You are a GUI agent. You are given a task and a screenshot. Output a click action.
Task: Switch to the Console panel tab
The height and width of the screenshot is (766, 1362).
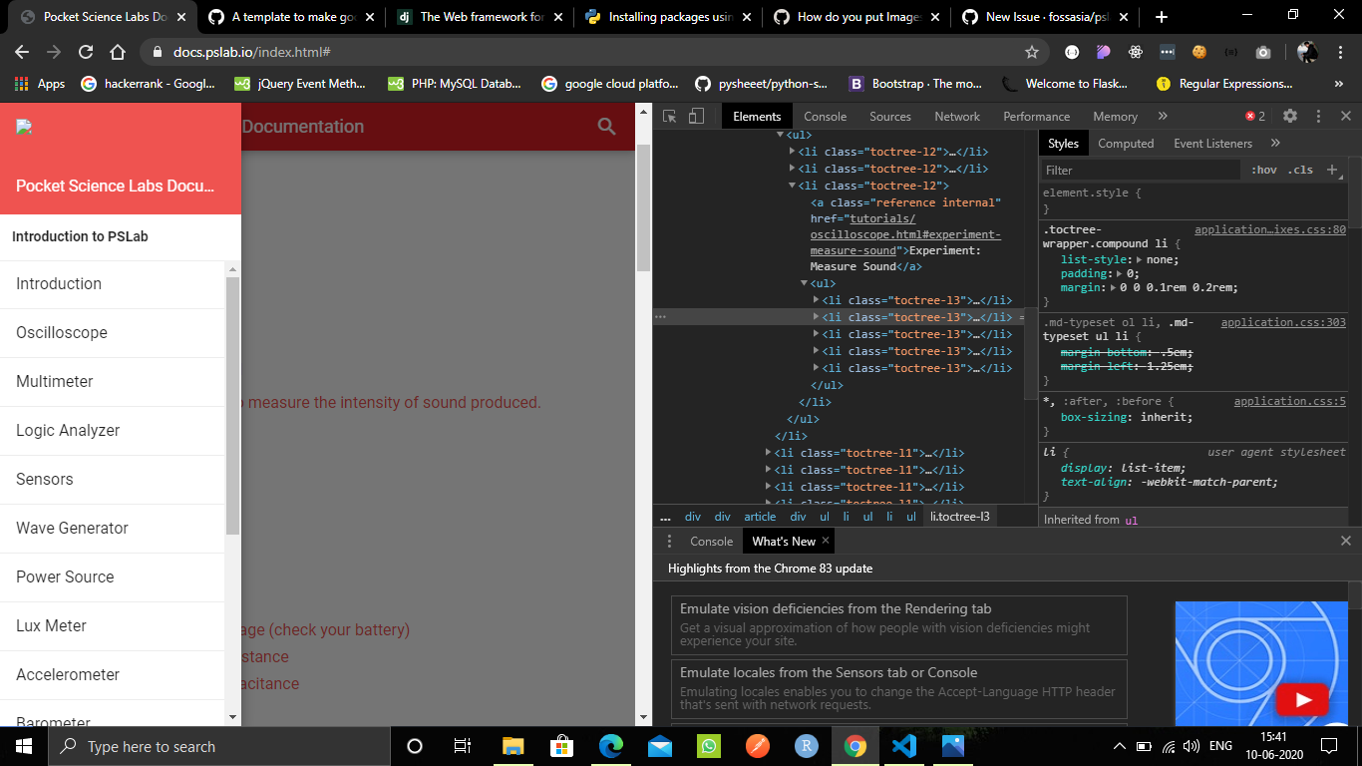click(x=825, y=116)
